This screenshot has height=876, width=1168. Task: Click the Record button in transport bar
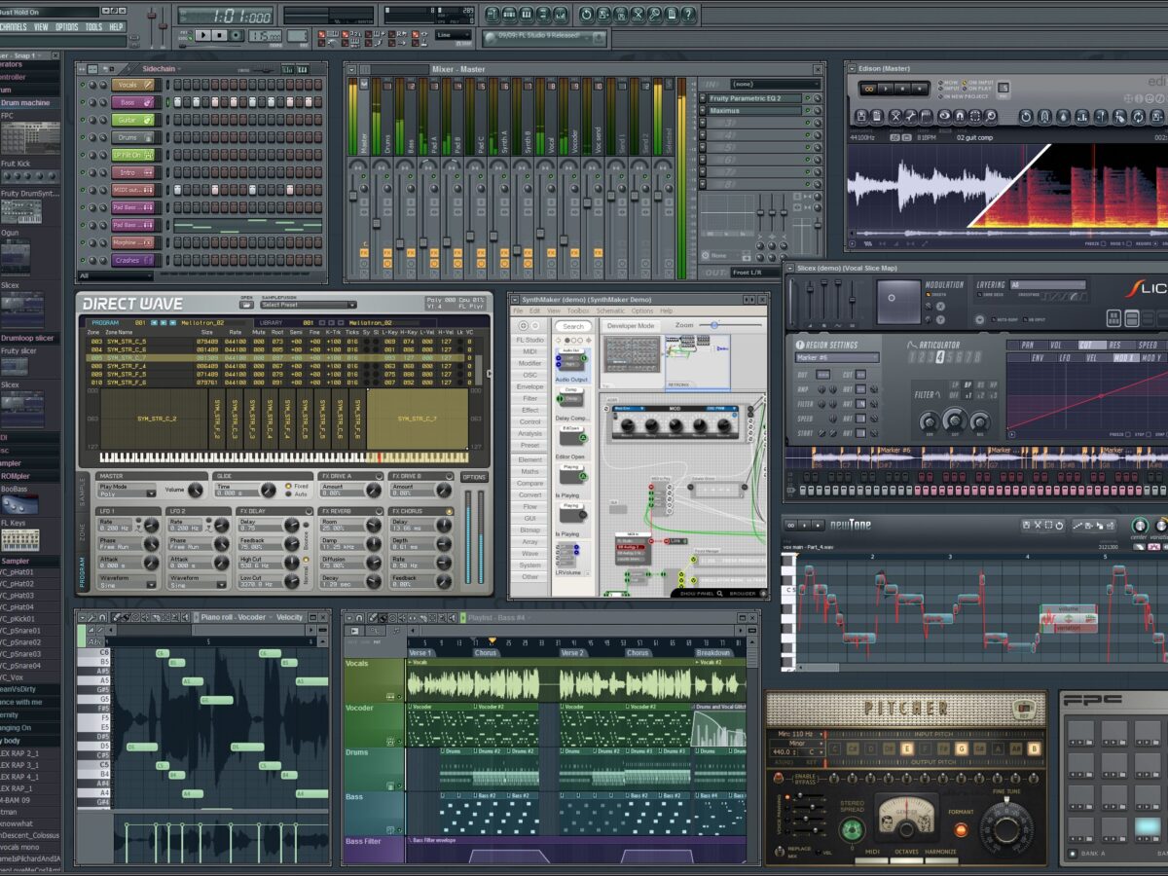(x=237, y=35)
